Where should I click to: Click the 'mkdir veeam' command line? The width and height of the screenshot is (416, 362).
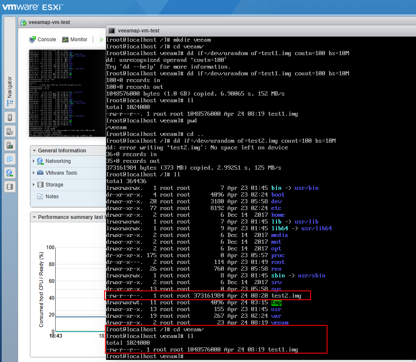coord(158,40)
